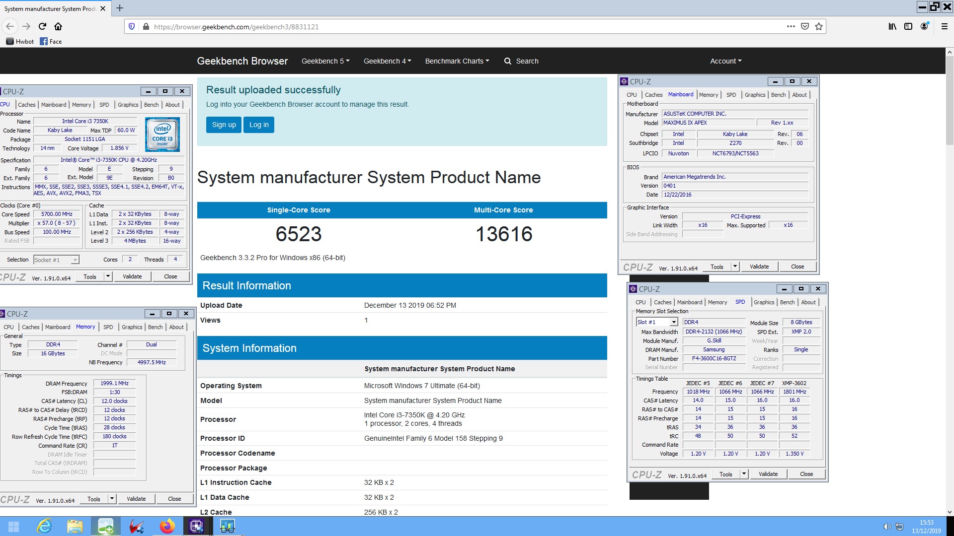
Task: Open the Face bookmark
Action: (x=51, y=41)
